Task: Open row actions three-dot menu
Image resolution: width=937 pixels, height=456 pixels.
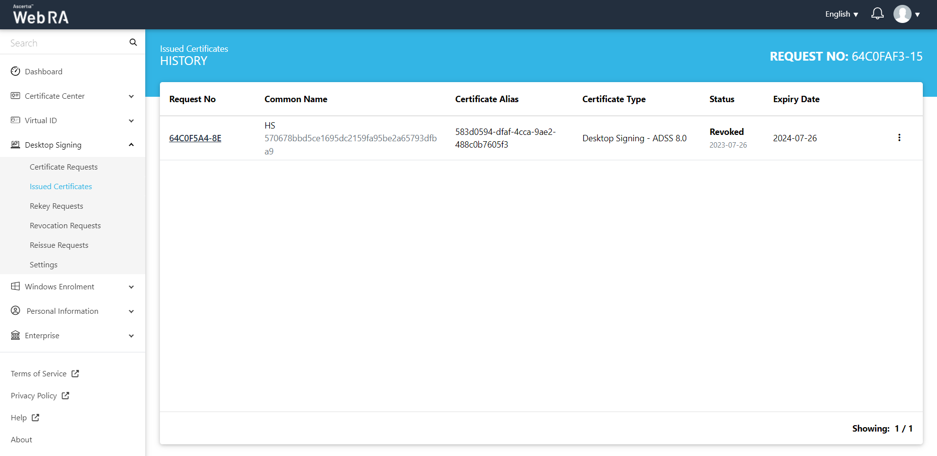Action: (x=899, y=138)
